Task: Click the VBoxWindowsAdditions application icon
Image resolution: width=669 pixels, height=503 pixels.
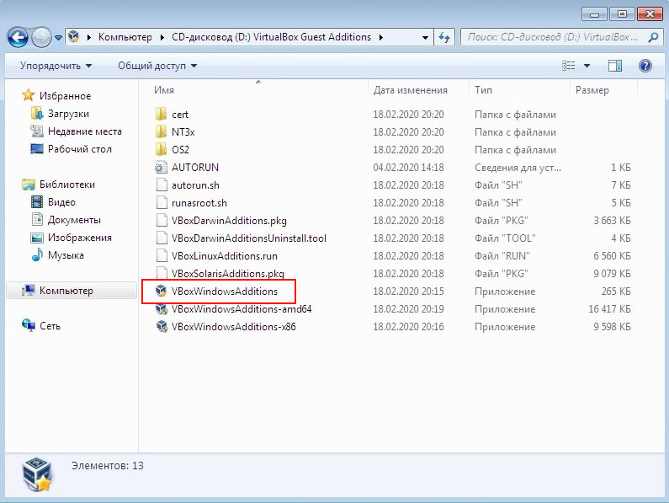Action: coord(162,291)
